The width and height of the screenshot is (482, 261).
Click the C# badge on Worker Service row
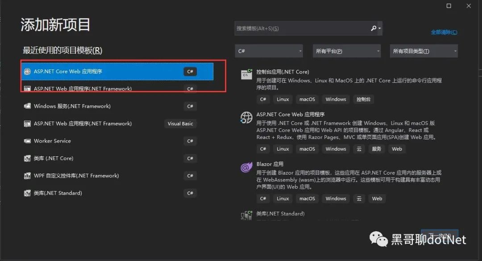pos(190,141)
